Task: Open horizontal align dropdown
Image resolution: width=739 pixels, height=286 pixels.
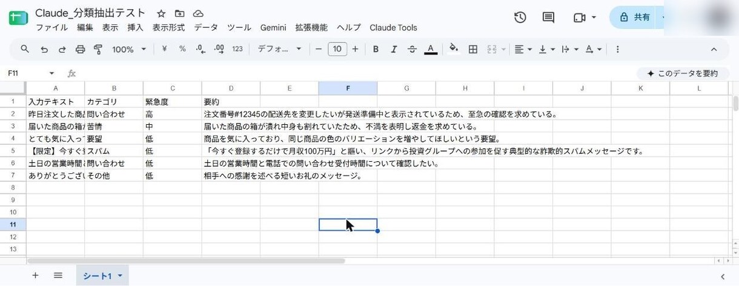Action: point(523,49)
